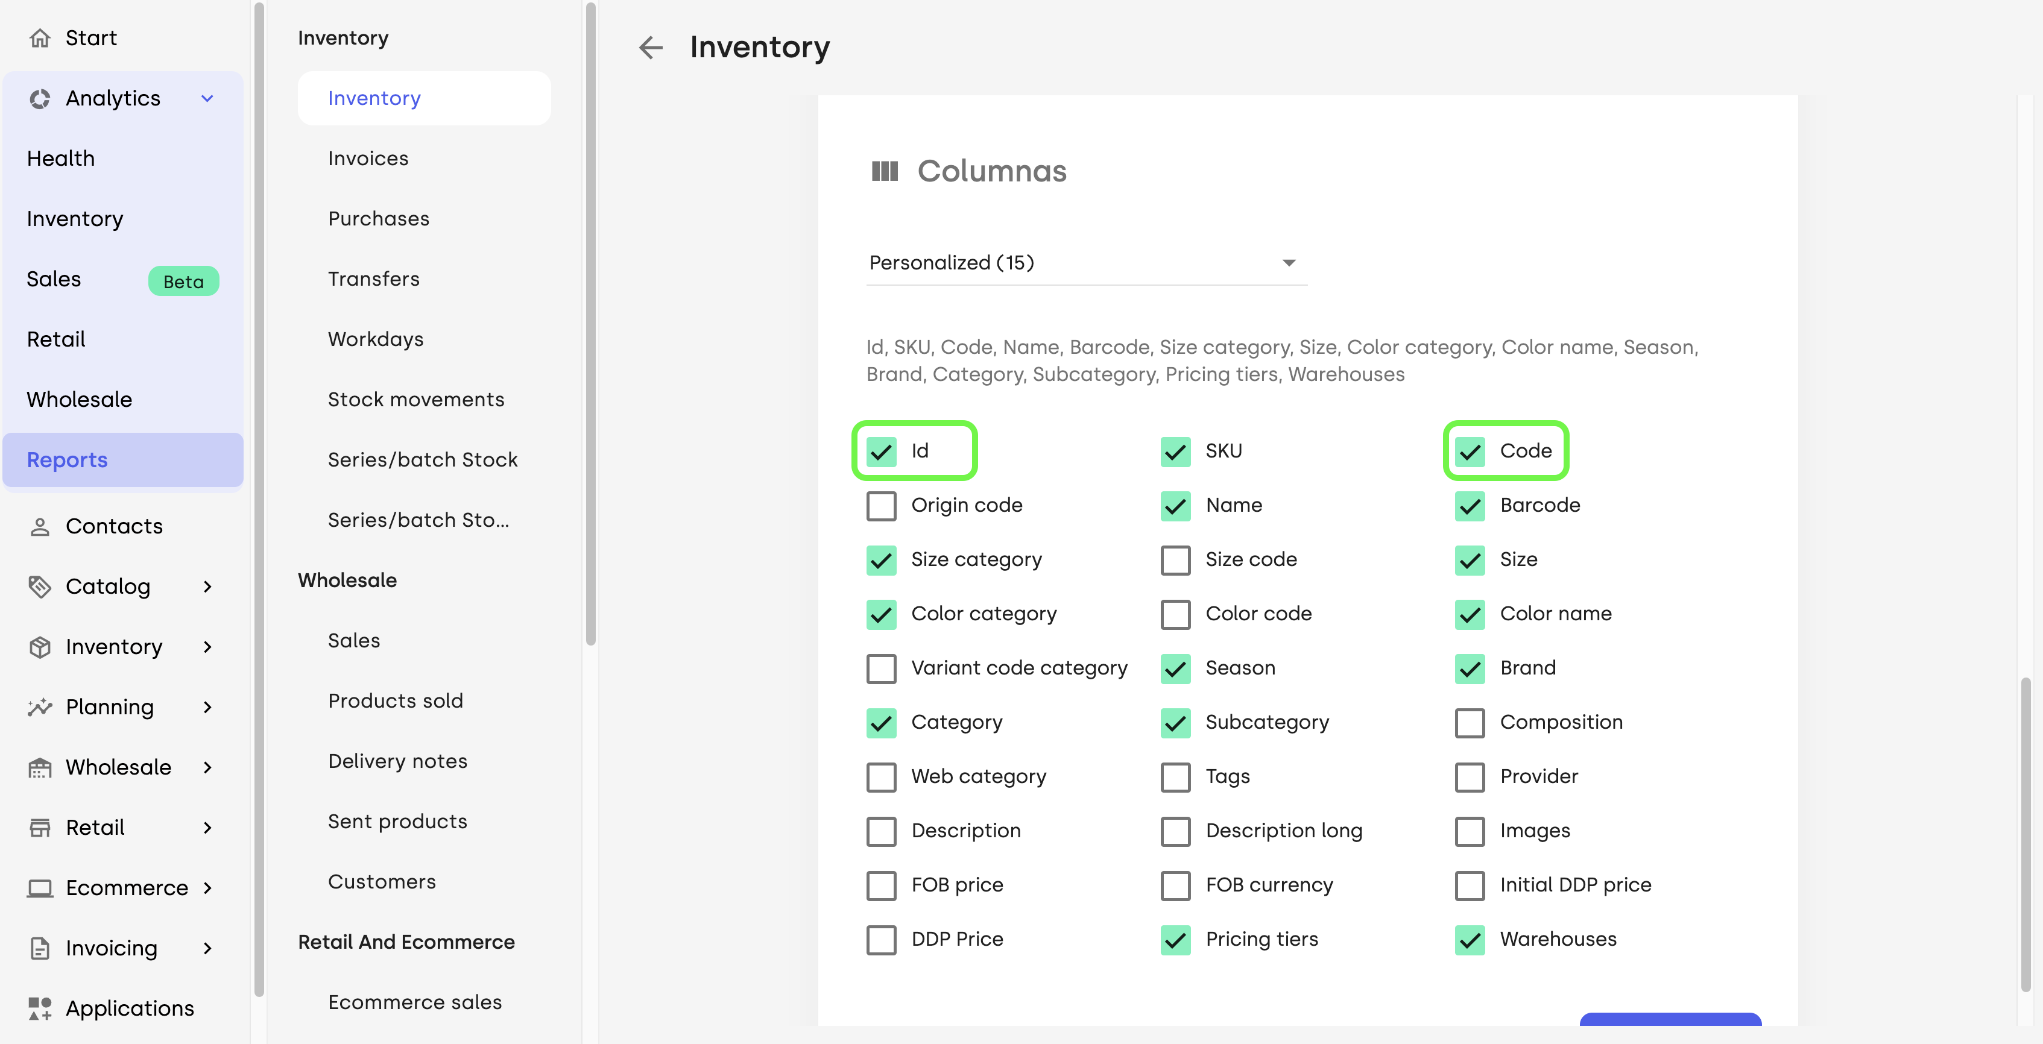The height and width of the screenshot is (1044, 2043).
Task: Collapse the Analytics section chevron
Action: pos(207,98)
